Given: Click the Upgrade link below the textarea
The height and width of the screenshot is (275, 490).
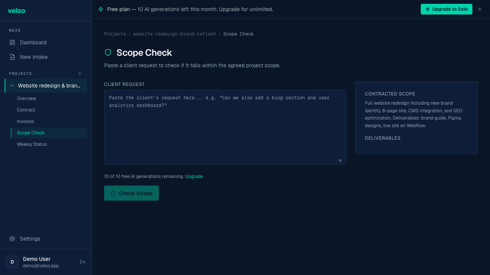Looking at the screenshot, I should coord(194,176).
